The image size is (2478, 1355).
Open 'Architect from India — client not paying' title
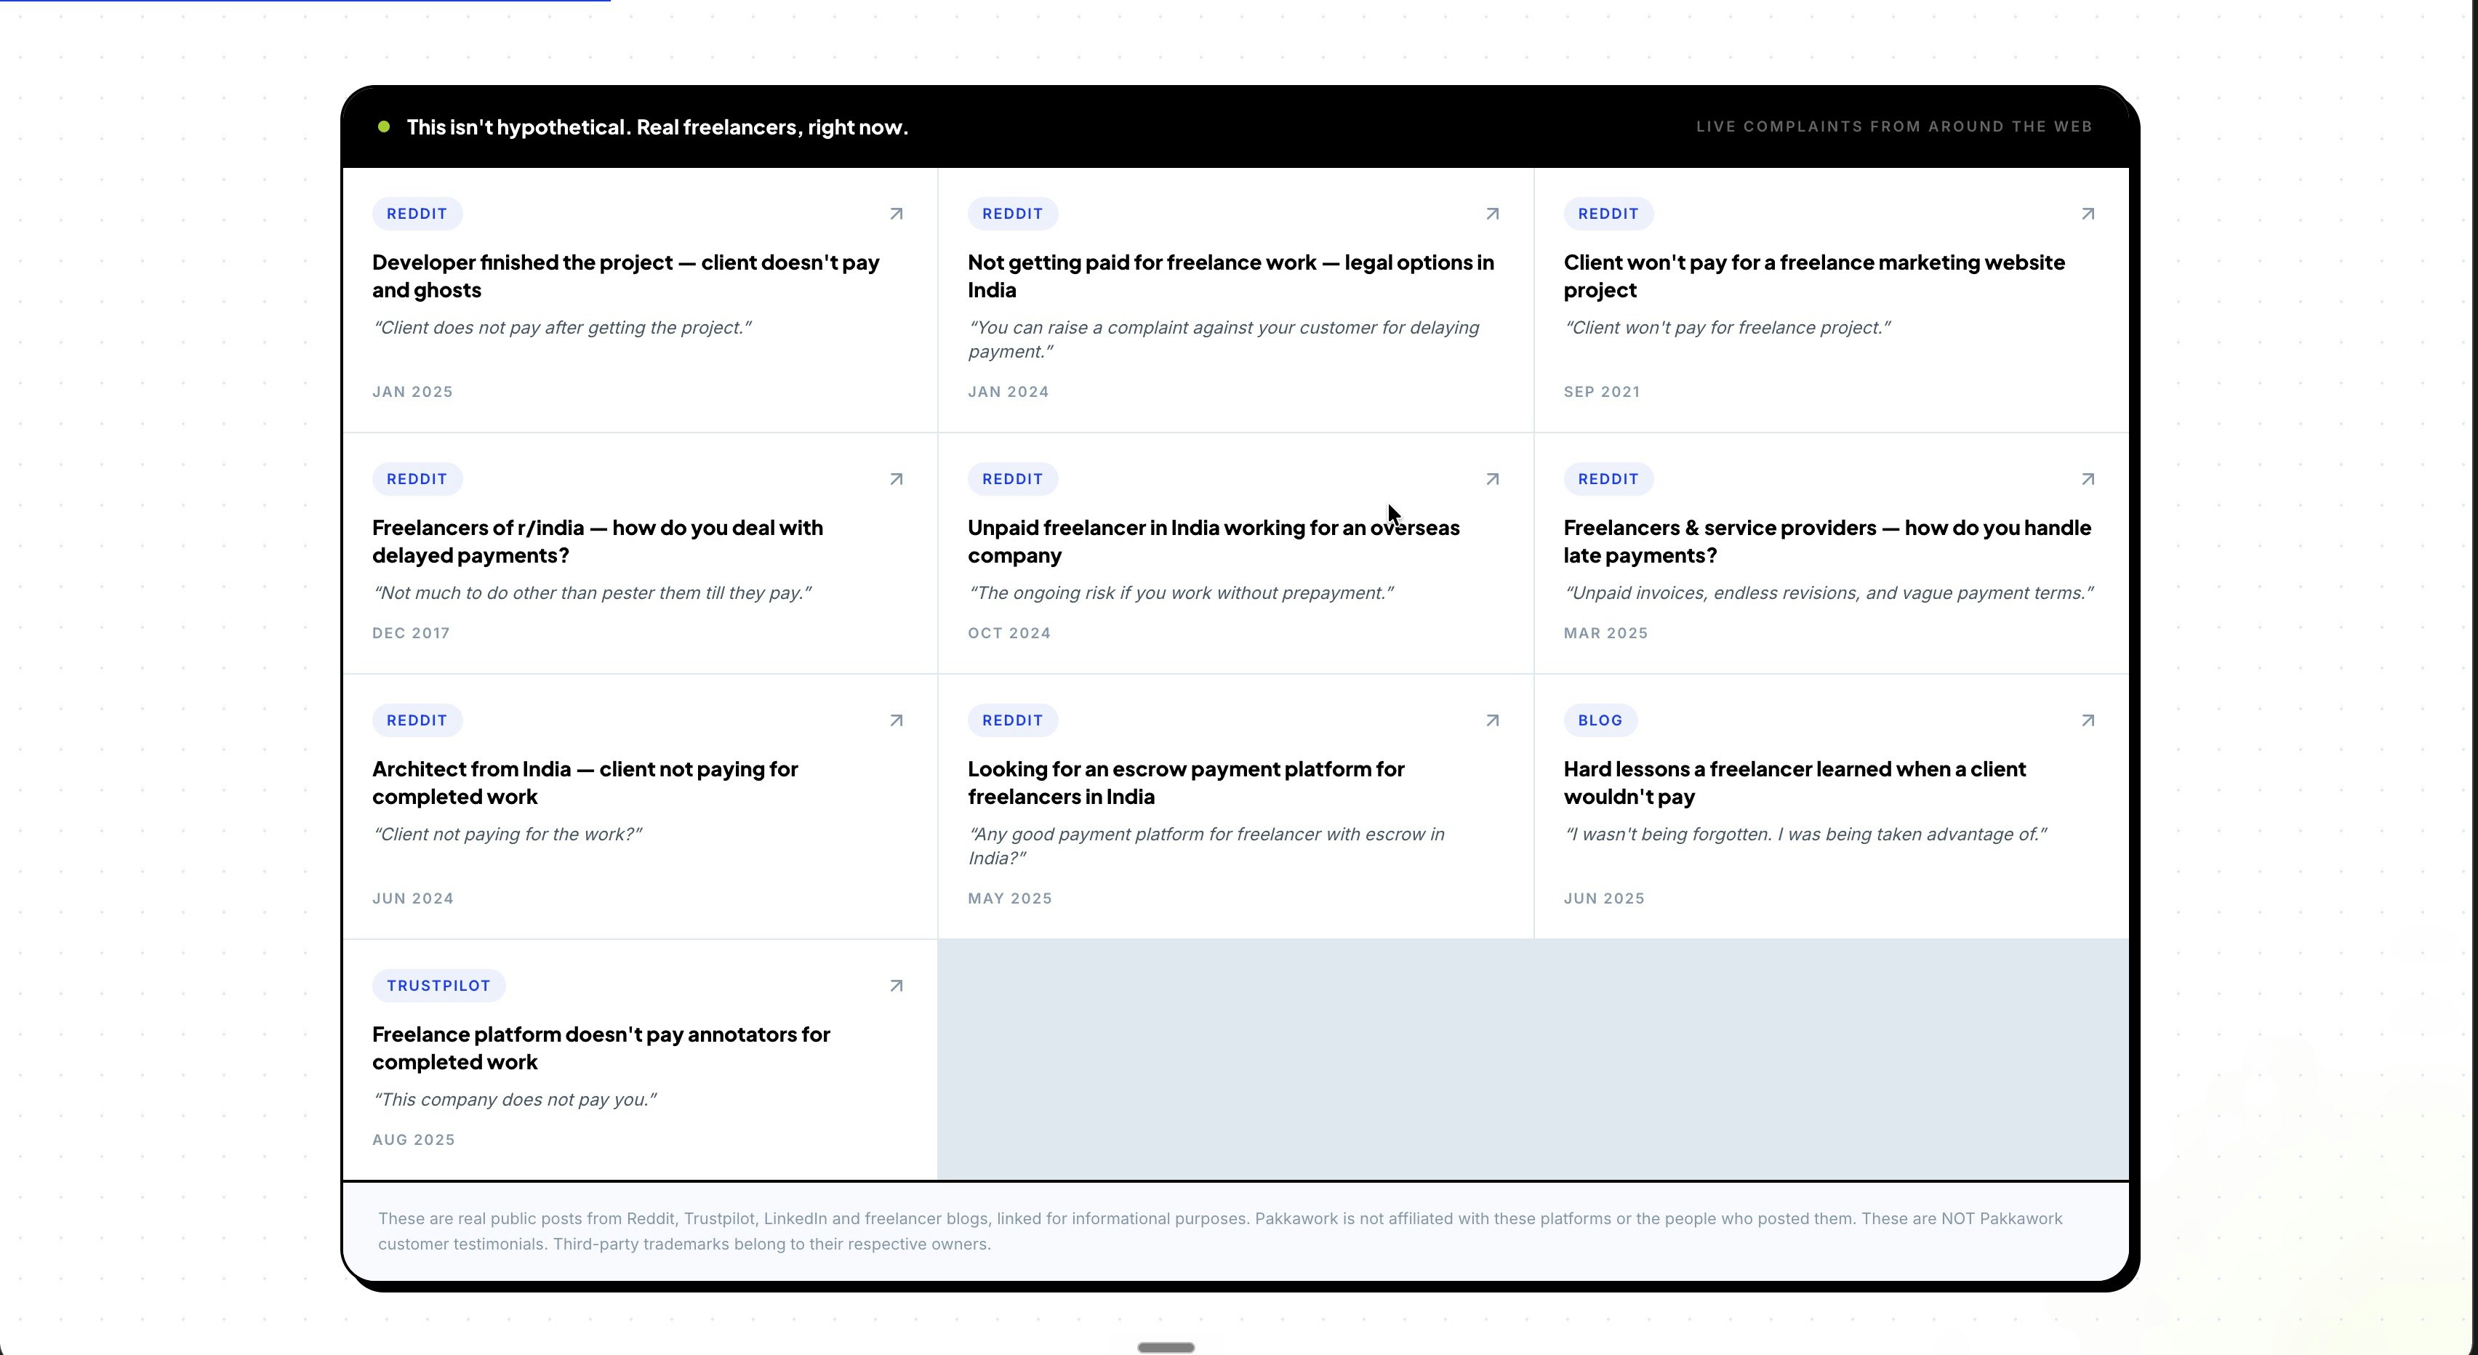[x=585, y=783]
